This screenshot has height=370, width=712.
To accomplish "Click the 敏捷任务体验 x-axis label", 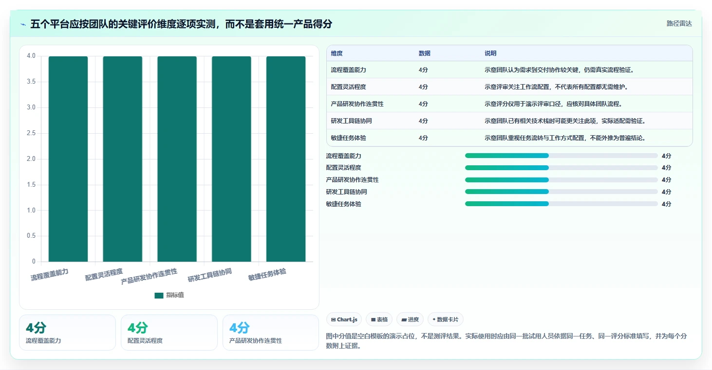I will [x=267, y=275].
